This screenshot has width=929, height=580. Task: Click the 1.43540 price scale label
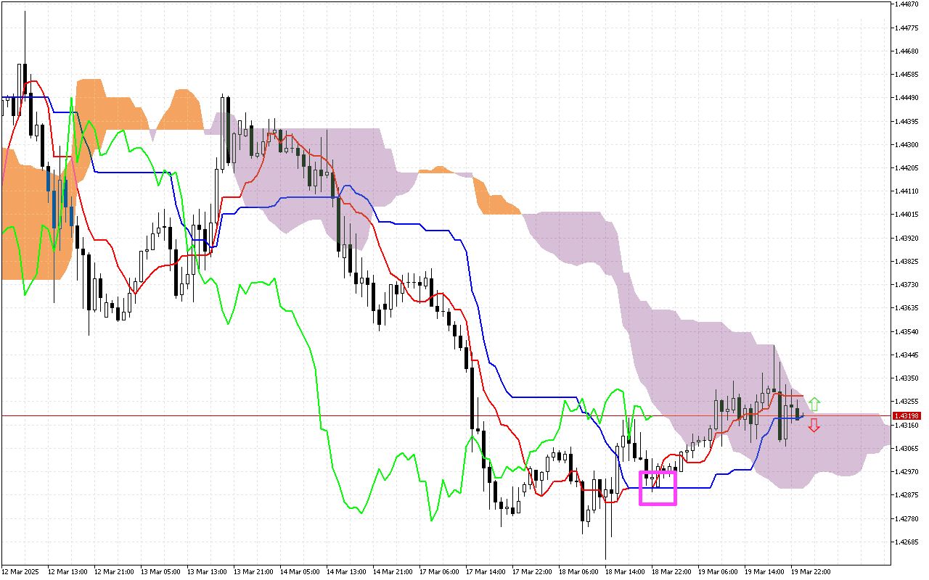907,331
